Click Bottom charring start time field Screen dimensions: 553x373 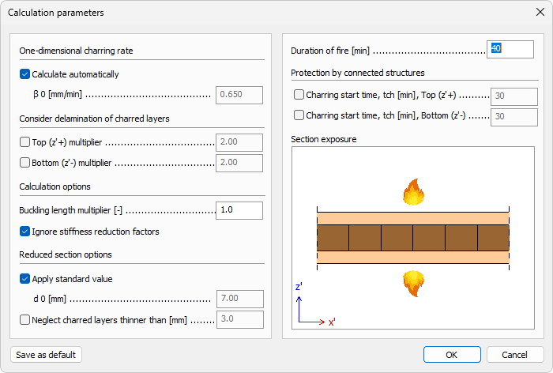[513, 117]
